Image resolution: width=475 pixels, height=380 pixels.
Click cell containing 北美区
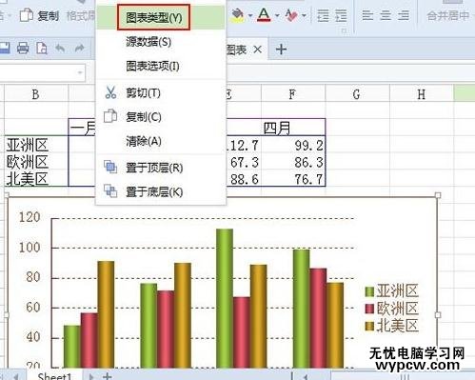point(36,179)
